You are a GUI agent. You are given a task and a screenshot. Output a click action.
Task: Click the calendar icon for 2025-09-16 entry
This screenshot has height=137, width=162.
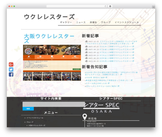point(86,52)
